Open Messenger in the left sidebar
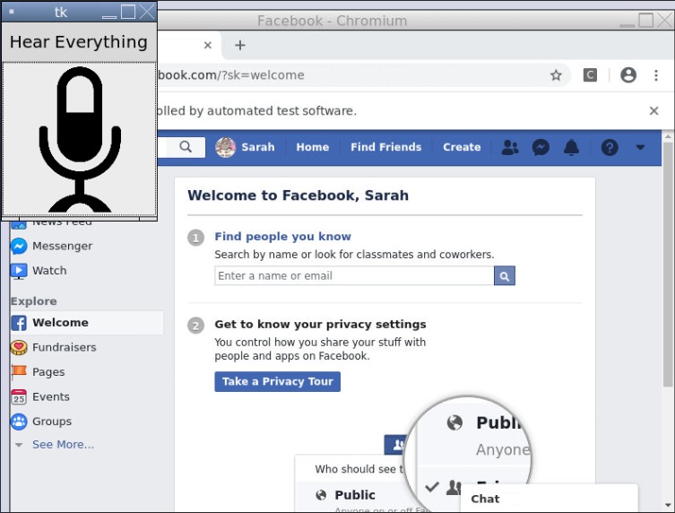Screen dimensions: 675x513 62,246
